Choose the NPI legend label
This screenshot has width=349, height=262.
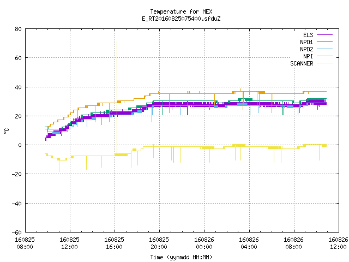pyautogui.click(x=308, y=56)
